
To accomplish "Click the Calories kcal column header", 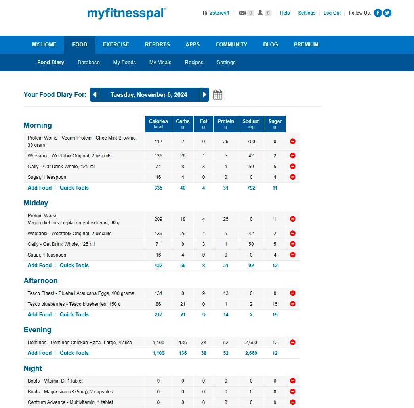I will point(158,124).
